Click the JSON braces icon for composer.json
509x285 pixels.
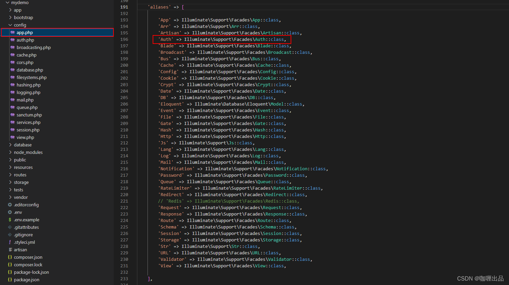point(10,257)
